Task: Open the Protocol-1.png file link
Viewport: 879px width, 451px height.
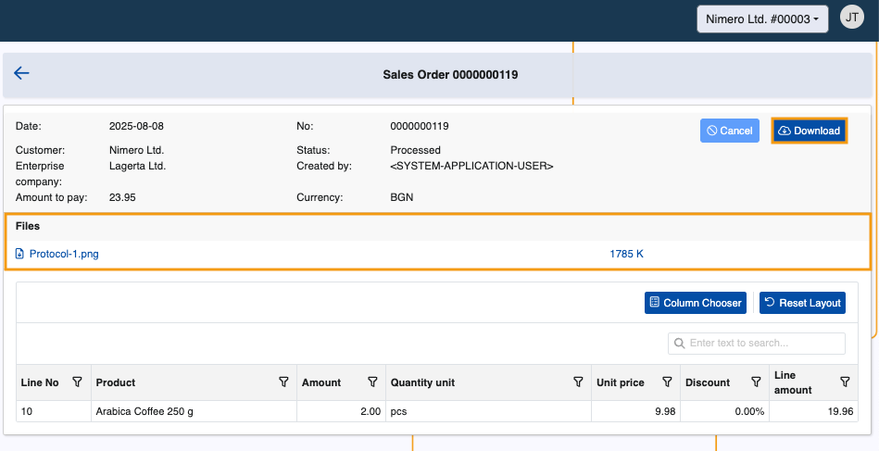Action: click(63, 254)
